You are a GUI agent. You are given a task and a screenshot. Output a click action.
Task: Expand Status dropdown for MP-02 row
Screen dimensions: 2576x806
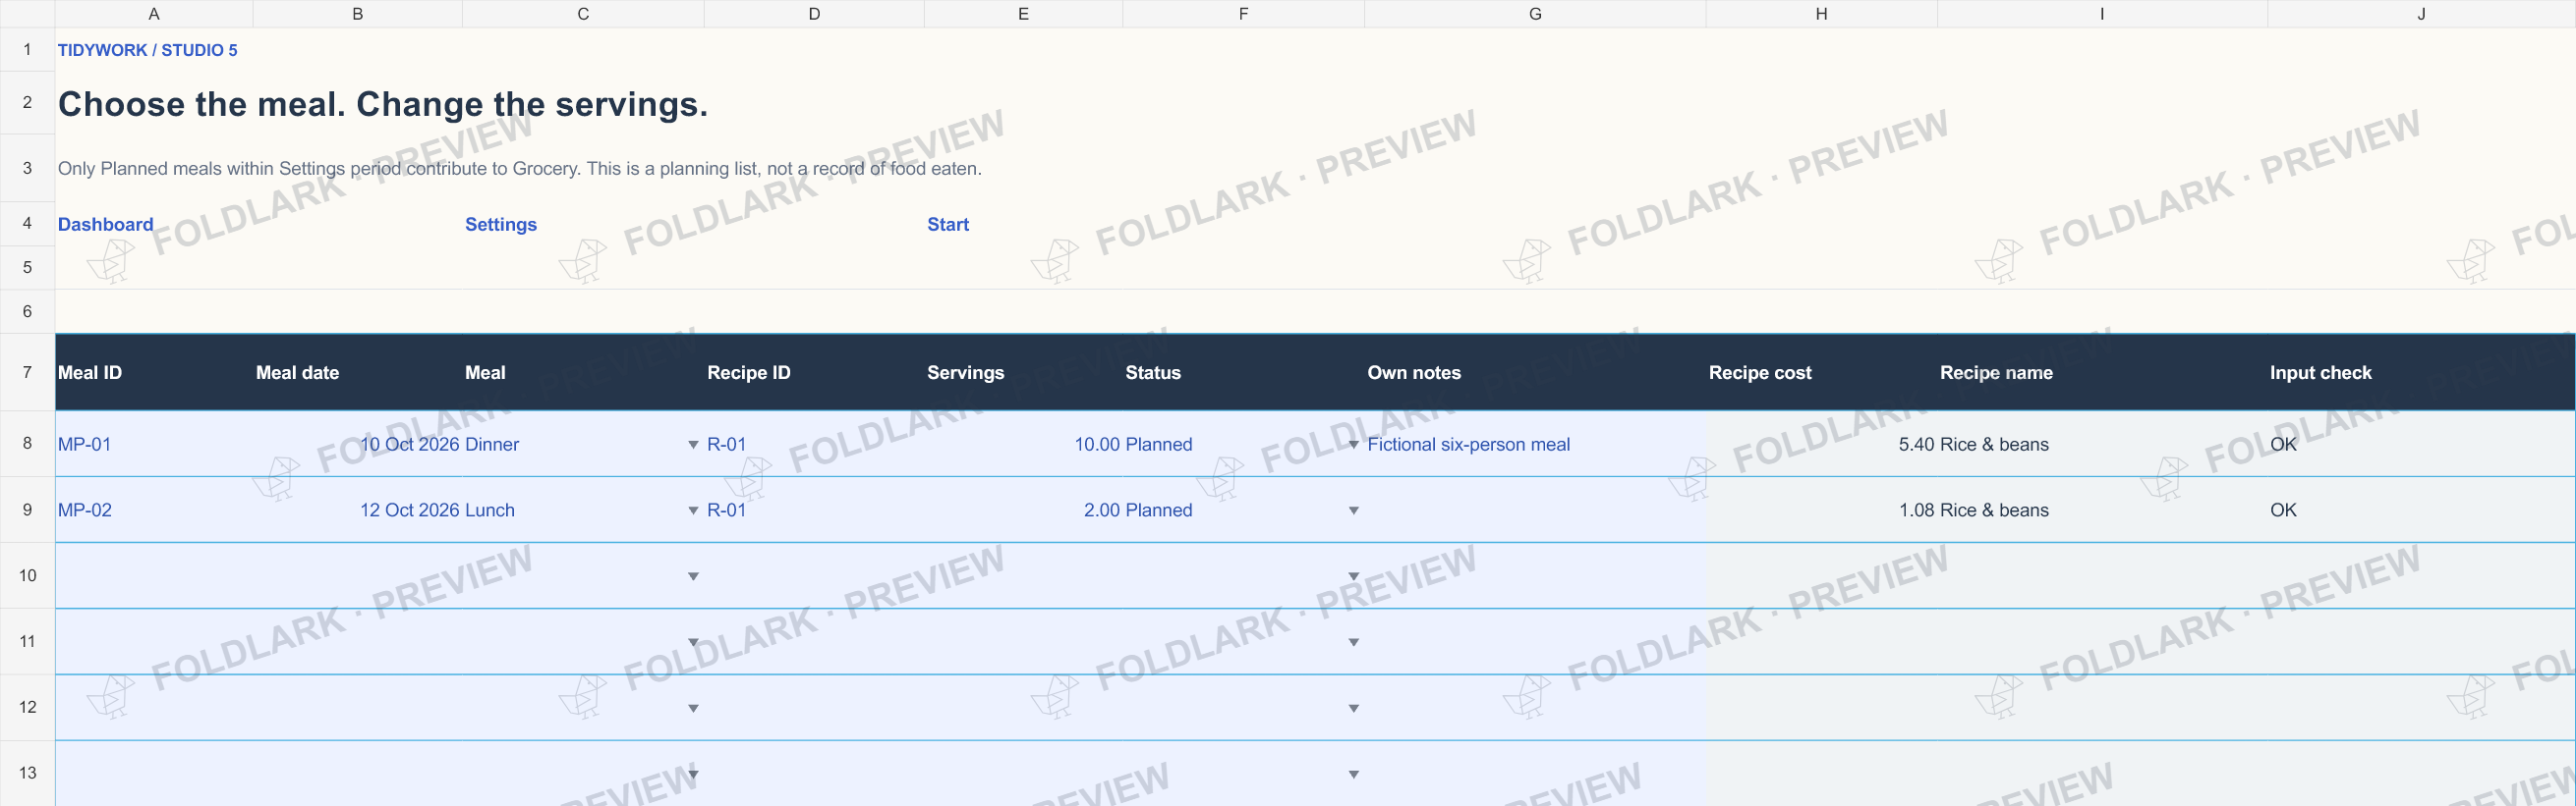click(x=1353, y=510)
